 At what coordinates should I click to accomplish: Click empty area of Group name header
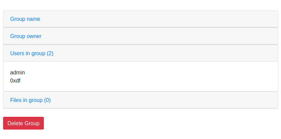point(169,19)
